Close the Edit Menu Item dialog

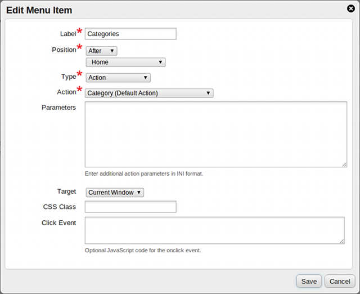[x=351, y=8]
